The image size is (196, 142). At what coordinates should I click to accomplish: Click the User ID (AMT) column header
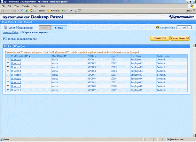pos(60,56)
